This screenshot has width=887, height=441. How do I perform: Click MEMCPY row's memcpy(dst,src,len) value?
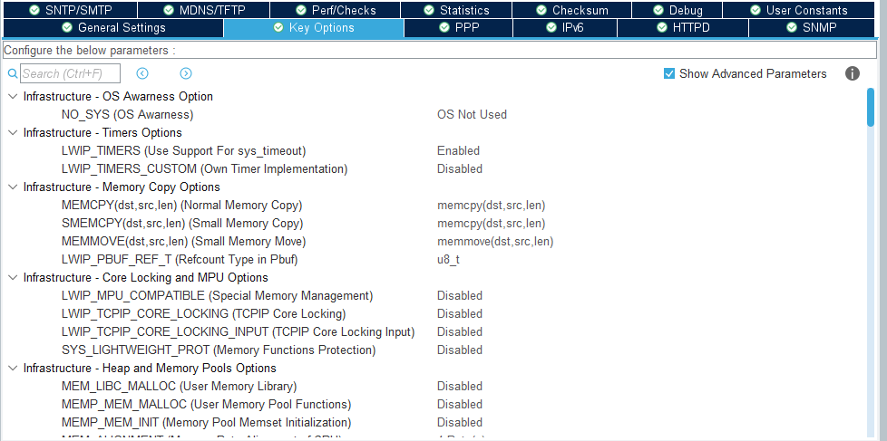[x=491, y=205]
